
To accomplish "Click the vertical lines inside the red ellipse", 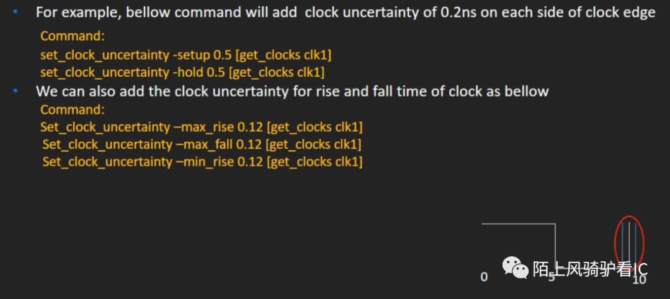I will 629,241.
